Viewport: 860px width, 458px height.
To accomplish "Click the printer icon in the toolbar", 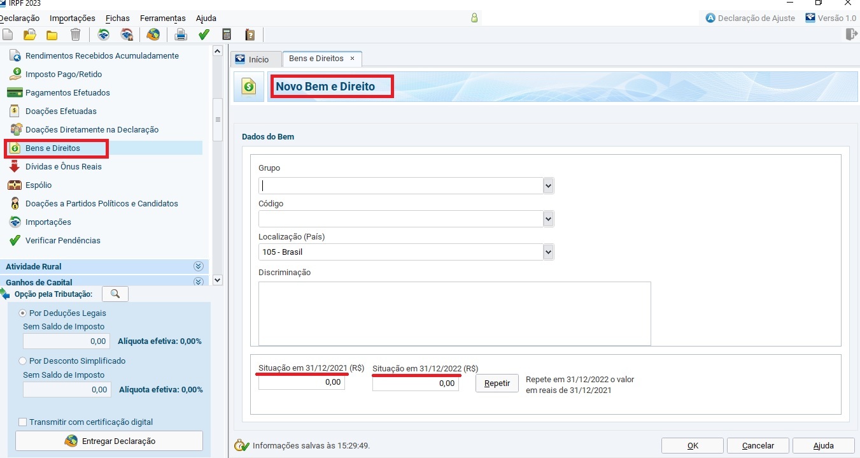I will tap(181, 34).
